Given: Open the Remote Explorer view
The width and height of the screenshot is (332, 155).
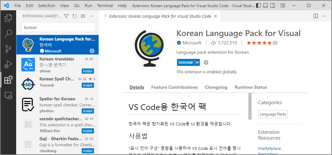Looking at the screenshot, I should [8, 95].
